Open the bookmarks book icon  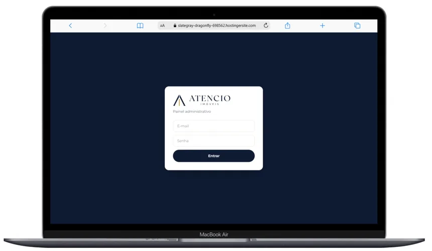tap(140, 26)
